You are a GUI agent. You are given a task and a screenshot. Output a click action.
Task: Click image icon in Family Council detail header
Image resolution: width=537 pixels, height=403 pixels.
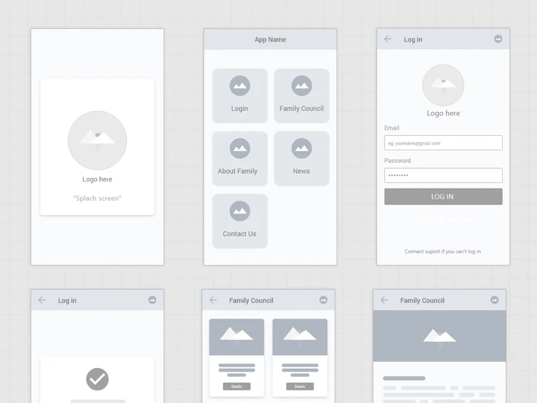(x=494, y=300)
